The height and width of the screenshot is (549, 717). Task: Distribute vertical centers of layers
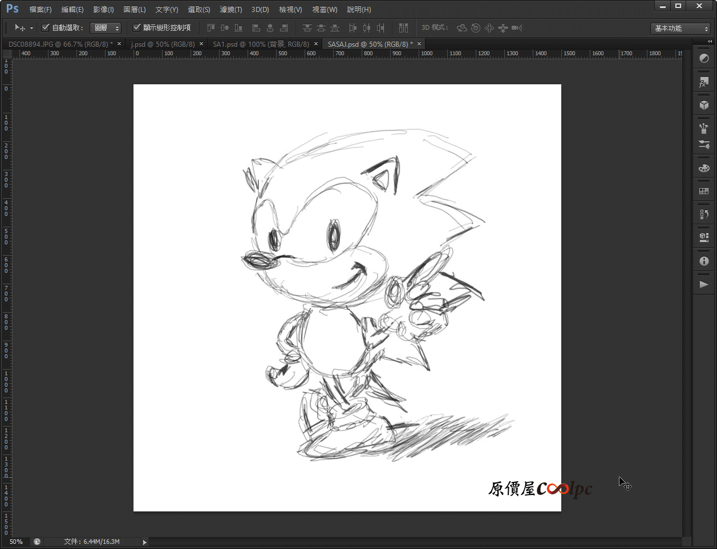pos(321,27)
